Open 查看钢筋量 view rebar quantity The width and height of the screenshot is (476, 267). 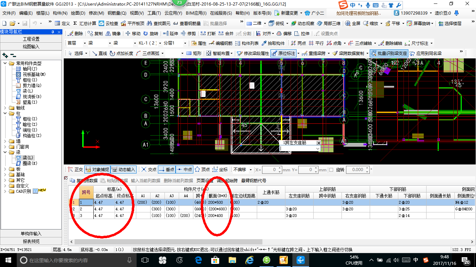pyautogui.click(x=187, y=23)
